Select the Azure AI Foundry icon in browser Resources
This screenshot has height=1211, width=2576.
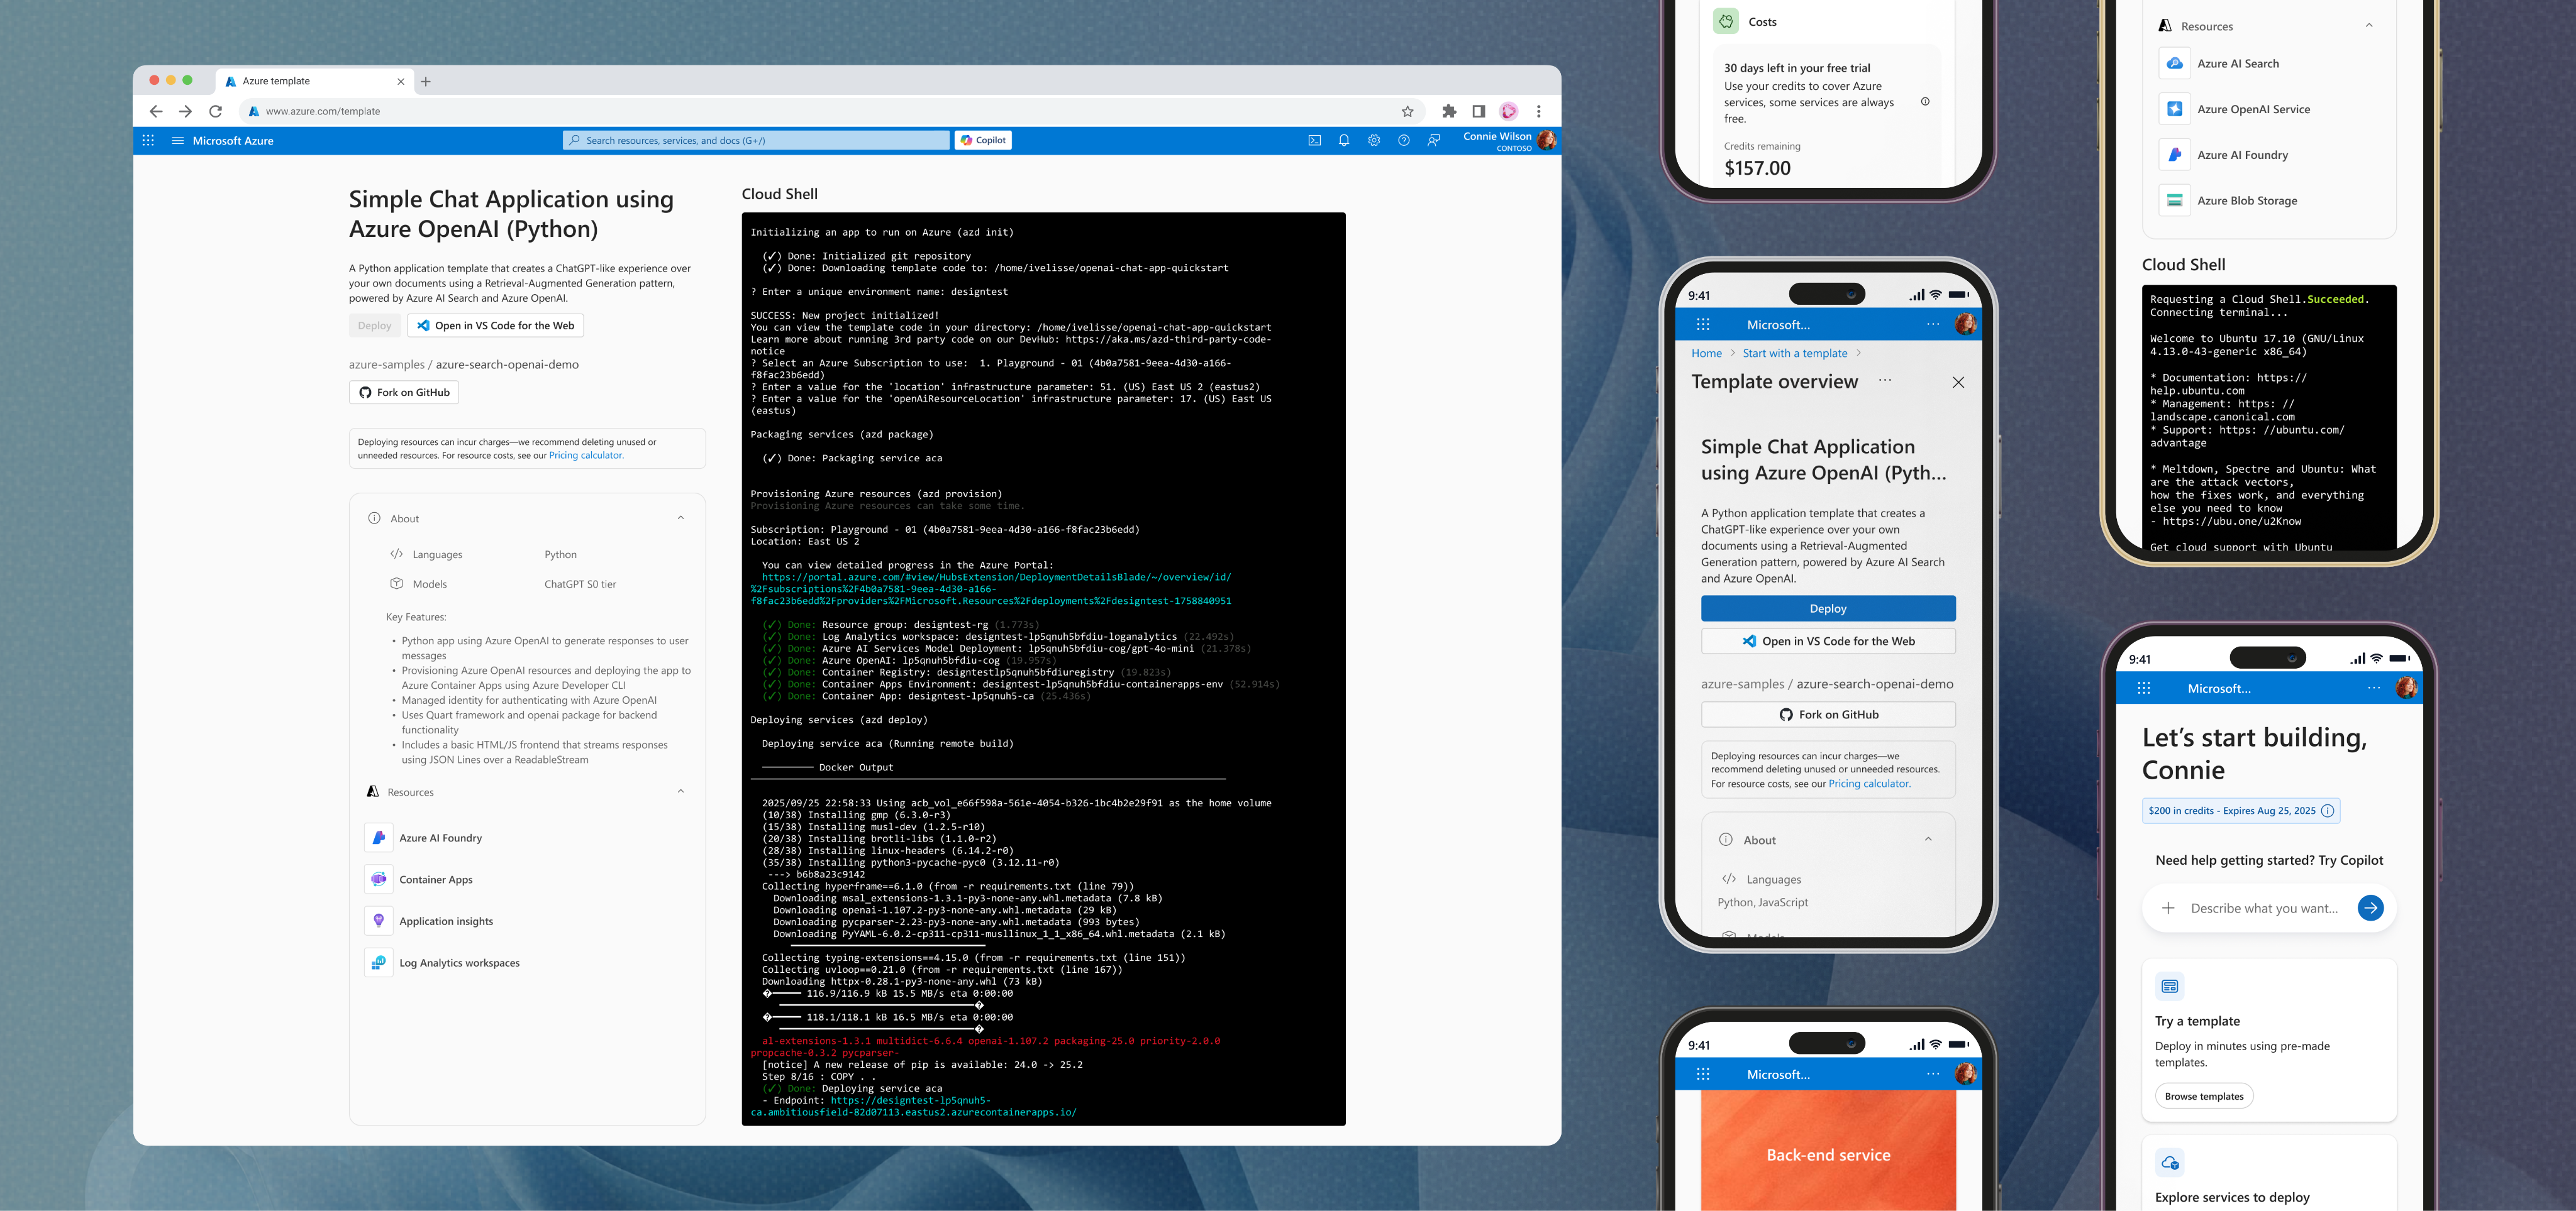[378, 837]
